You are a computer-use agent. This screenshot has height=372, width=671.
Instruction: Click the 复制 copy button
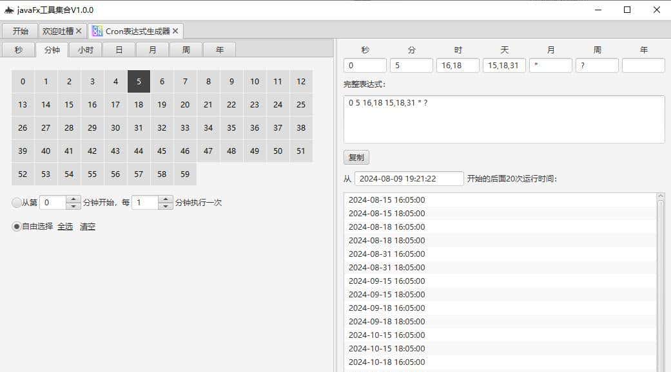pos(356,157)
